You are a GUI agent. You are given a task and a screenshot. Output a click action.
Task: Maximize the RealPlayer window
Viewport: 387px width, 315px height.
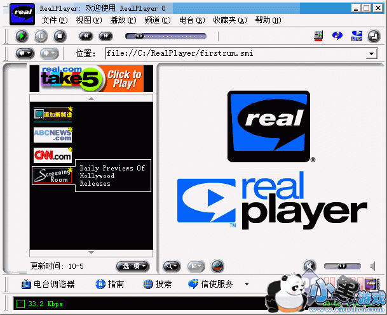point(366,8)
